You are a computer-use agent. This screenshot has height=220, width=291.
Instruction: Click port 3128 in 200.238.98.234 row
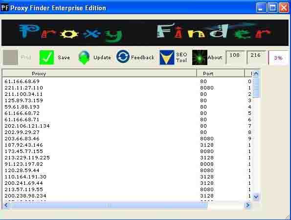click(x=207, y=196)
